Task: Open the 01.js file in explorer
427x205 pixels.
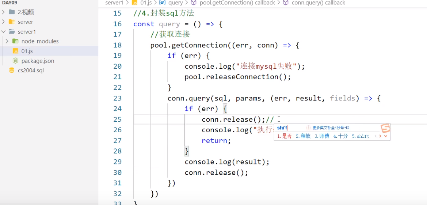Action: (x=49, y=51)
